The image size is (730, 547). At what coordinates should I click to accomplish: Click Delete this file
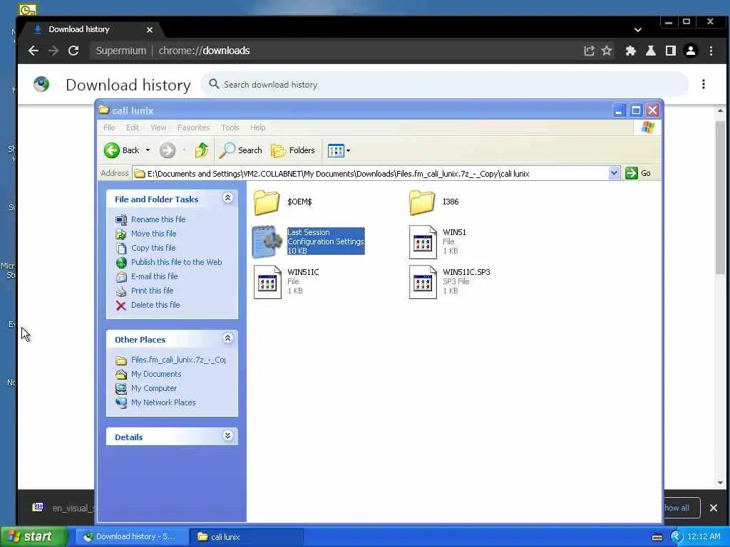[x=155, y=305]
